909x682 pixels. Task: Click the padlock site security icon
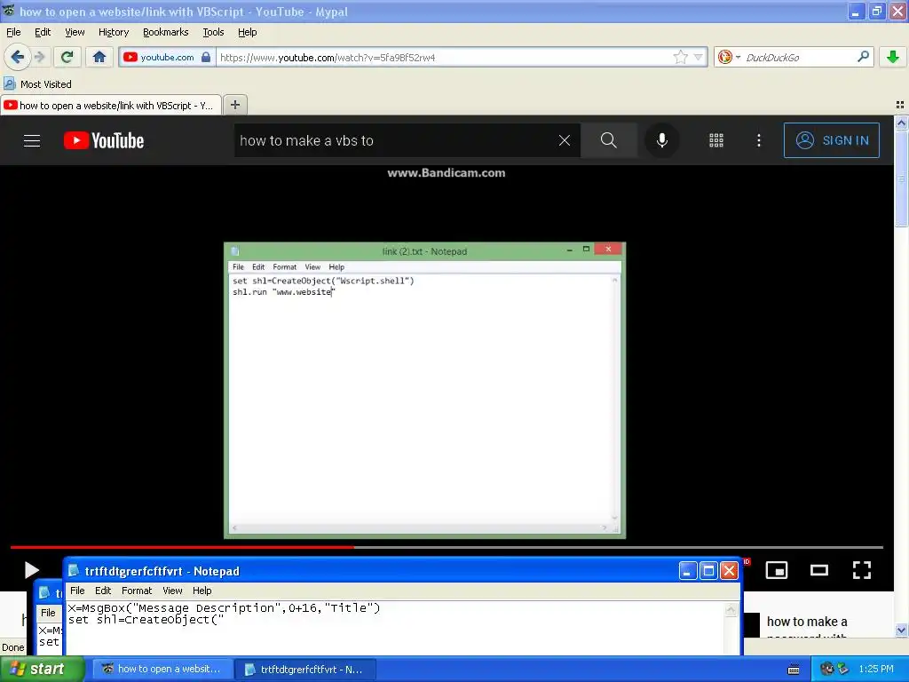pyautogui.click(x=206, y=57)
